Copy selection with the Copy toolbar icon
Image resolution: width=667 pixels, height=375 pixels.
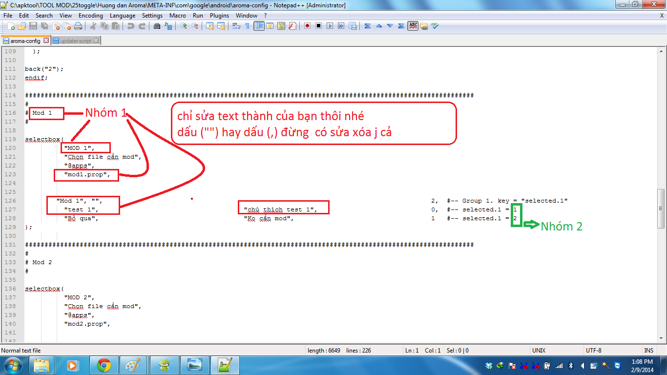click(104, 26)
